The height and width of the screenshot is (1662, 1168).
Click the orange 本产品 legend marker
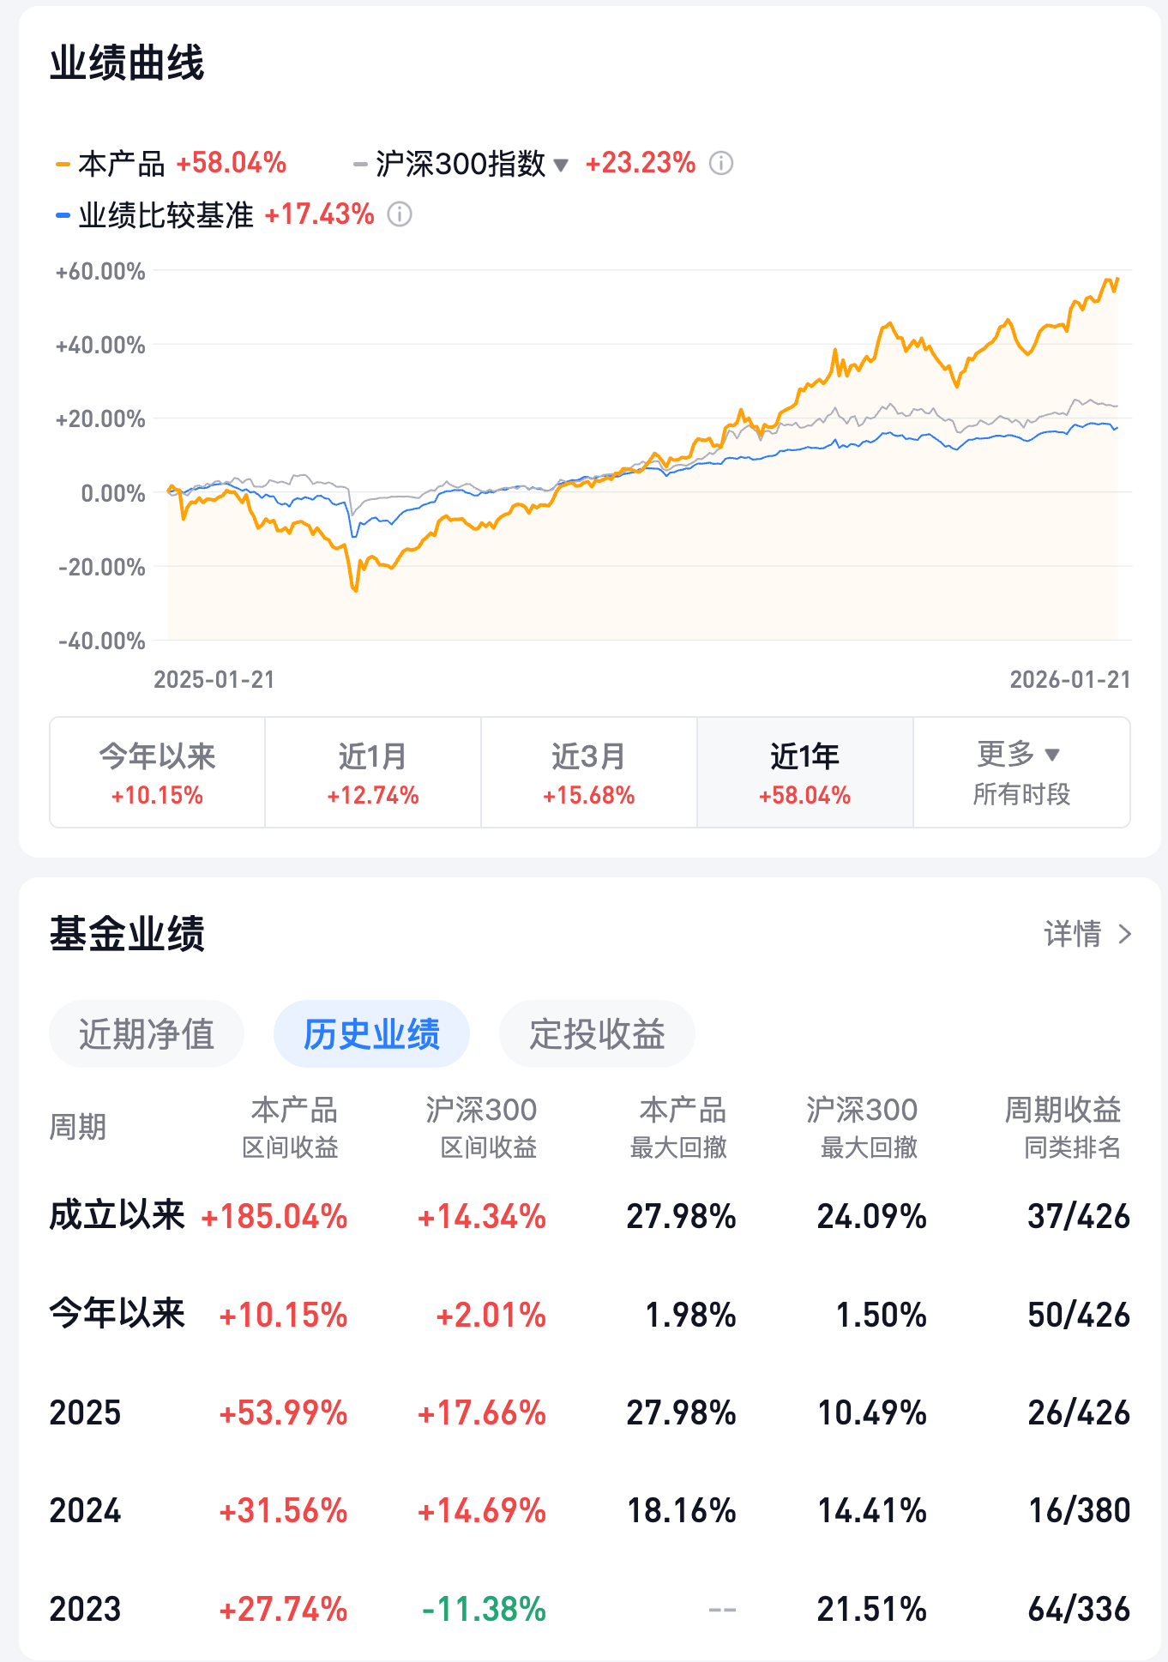(x=63, y=164)
